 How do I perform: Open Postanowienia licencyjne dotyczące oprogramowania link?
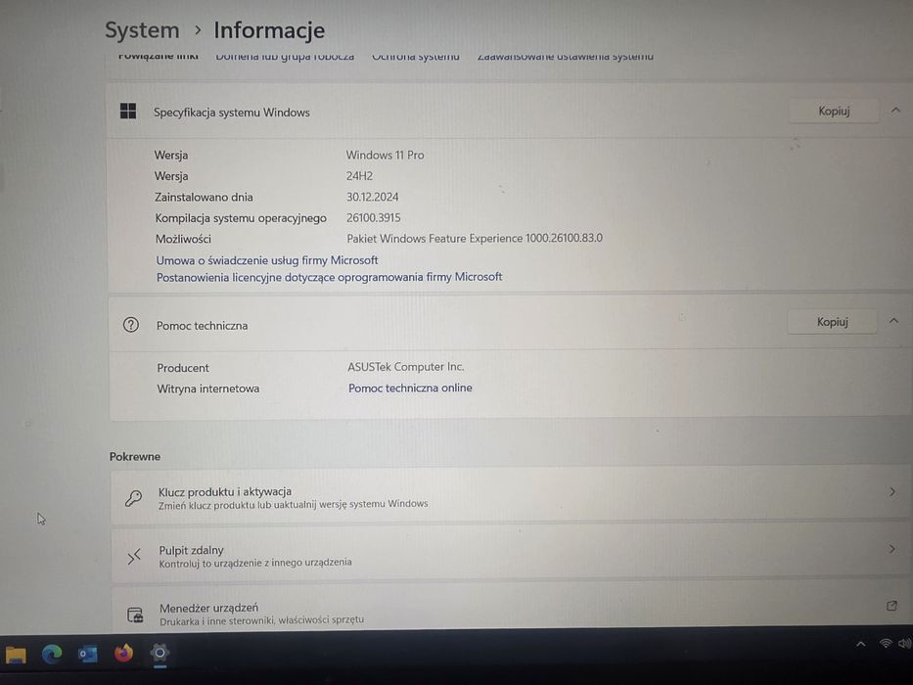[x=329, y=277]
